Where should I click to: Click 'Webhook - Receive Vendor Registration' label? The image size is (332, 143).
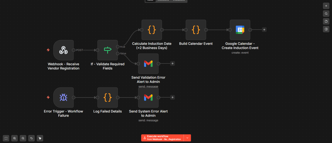pyautogui.click(x=63, y=66)
